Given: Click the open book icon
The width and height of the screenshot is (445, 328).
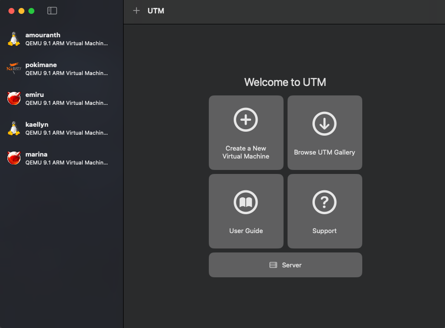Looking at the screenshot, I should [246, 202].
